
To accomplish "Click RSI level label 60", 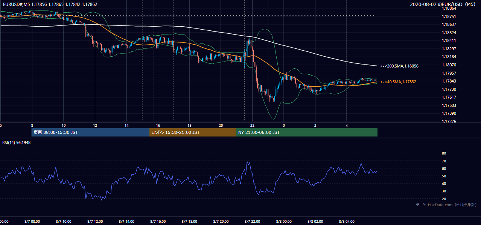I will pyautogui.click(x=444, y=169).
